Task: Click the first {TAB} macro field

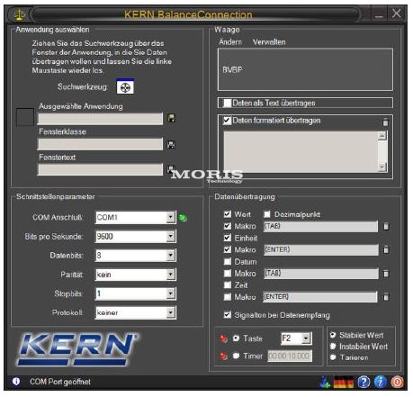Action: click(320, 226)
